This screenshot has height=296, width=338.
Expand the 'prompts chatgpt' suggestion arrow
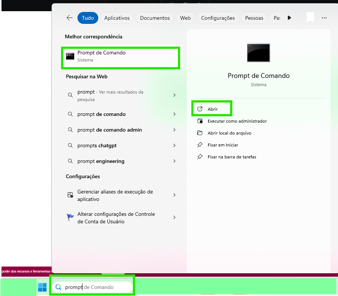[174, 146]
